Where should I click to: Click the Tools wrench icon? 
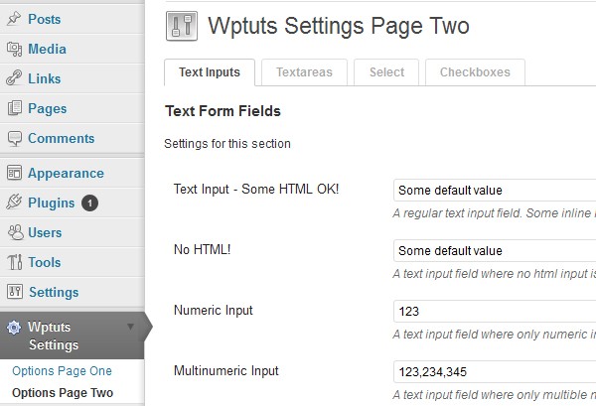point(15,262)
